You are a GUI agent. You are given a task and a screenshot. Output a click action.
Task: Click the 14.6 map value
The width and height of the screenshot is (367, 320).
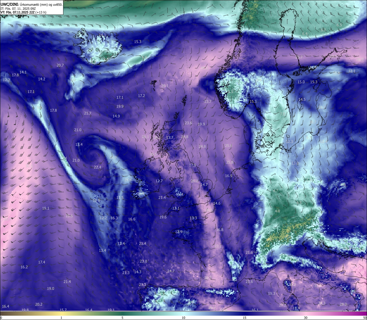point(217,203)
